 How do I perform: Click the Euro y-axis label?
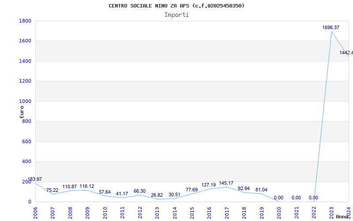pyautogui.click(x=22, y=111)
